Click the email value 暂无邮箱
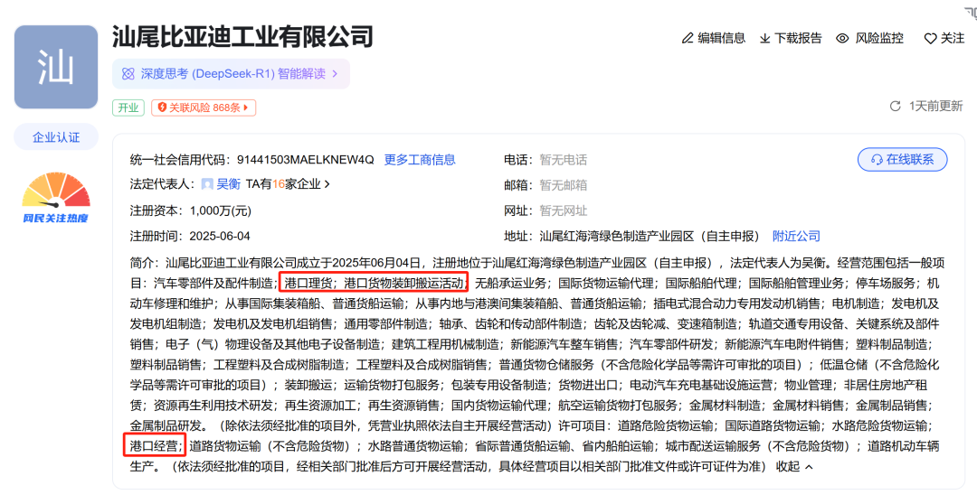Image resolution: width=977 pixels, height=495 pixels. point(564,185)
